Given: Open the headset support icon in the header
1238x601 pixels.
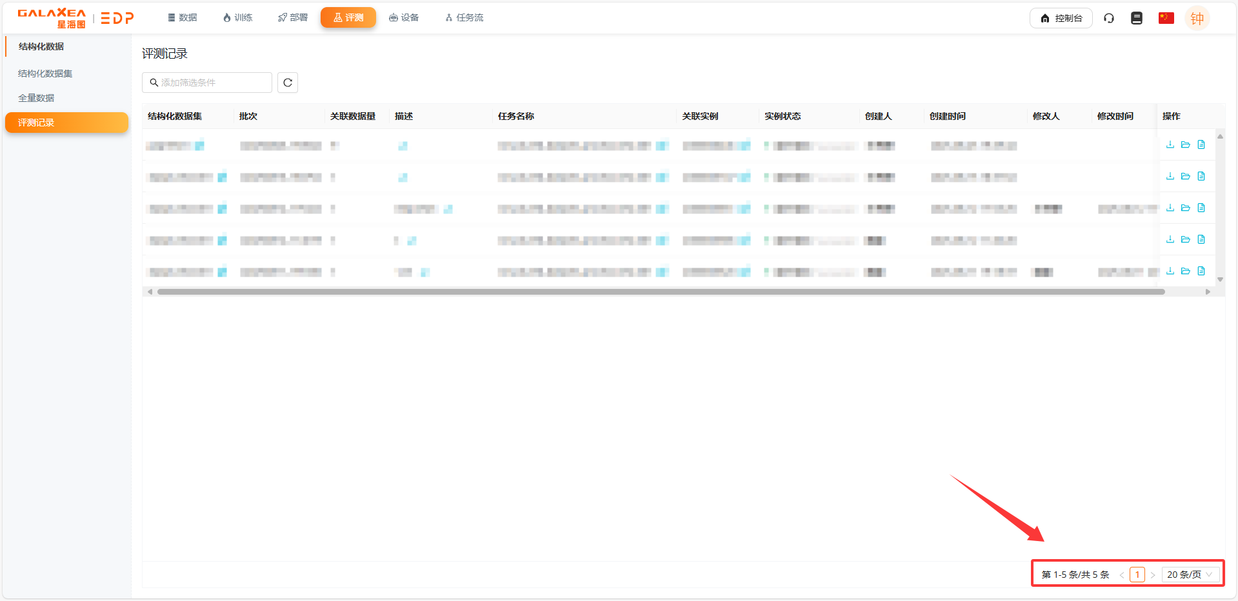Looking at the screenshot, I should [x=1108, y=17].
